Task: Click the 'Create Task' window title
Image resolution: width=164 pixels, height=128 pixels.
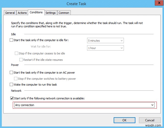Action: [76, 4]
